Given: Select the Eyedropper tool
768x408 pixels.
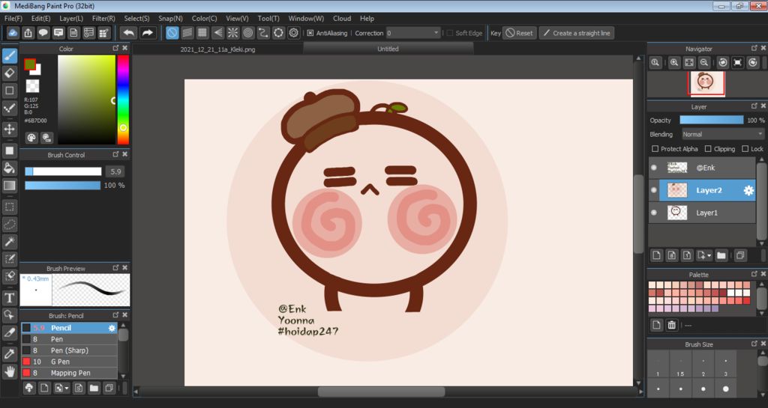Looking at the screenshot, I should click(9, 354).
